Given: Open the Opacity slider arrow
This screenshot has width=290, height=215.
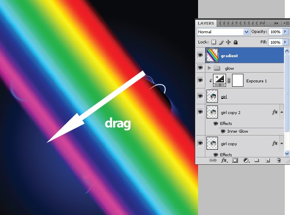Looking at the screenshot, I should [285, 32].
